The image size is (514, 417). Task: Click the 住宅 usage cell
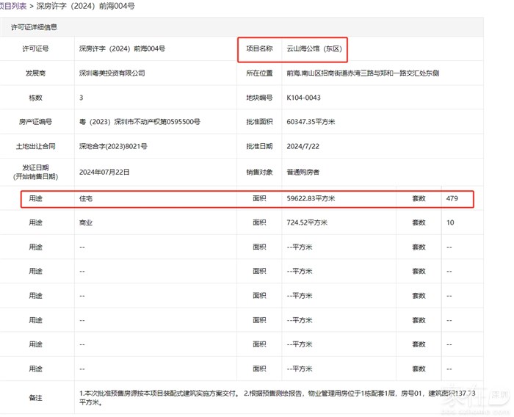pyautogui.click(x=86, y=198)
